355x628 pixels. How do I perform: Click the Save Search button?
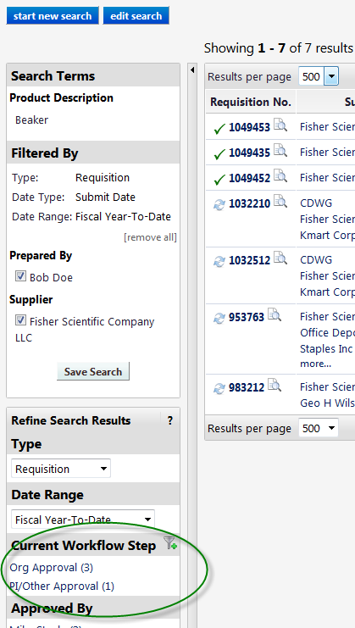pyautogui.click(x=93, y=371)
